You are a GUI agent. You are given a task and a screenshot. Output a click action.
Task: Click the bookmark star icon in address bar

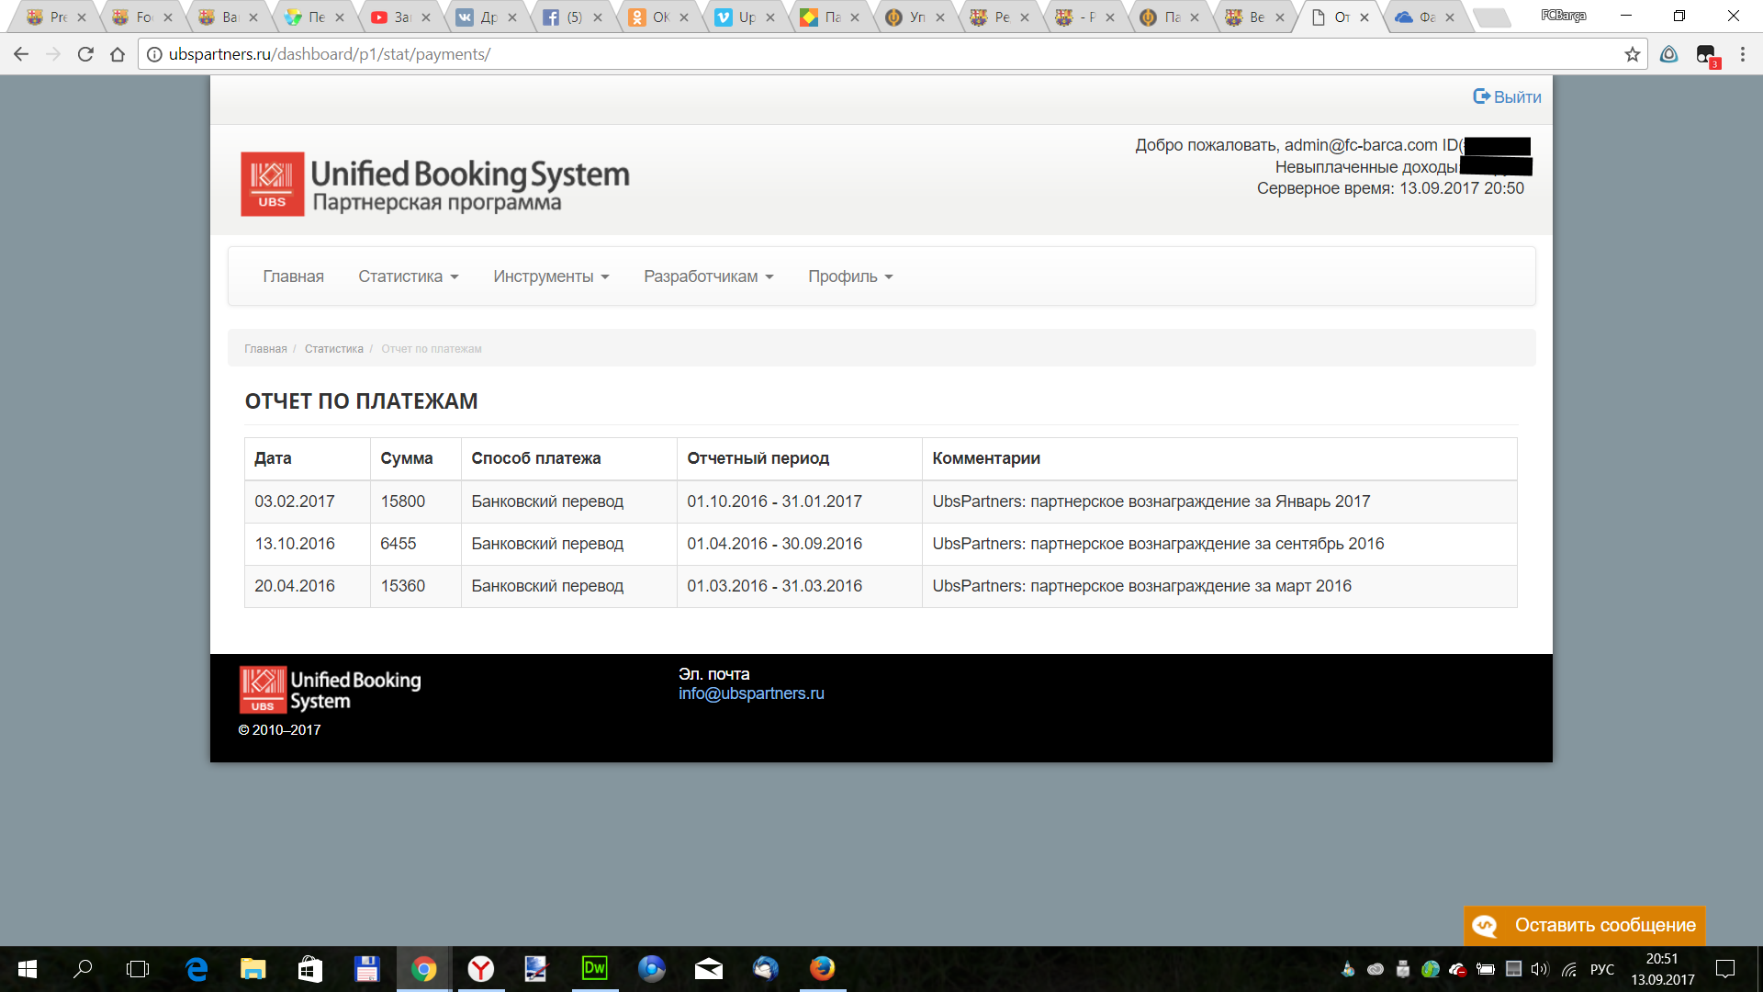click(x=1632, y=54)
